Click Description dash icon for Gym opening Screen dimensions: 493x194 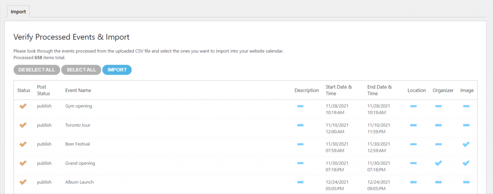coord(300,106)
